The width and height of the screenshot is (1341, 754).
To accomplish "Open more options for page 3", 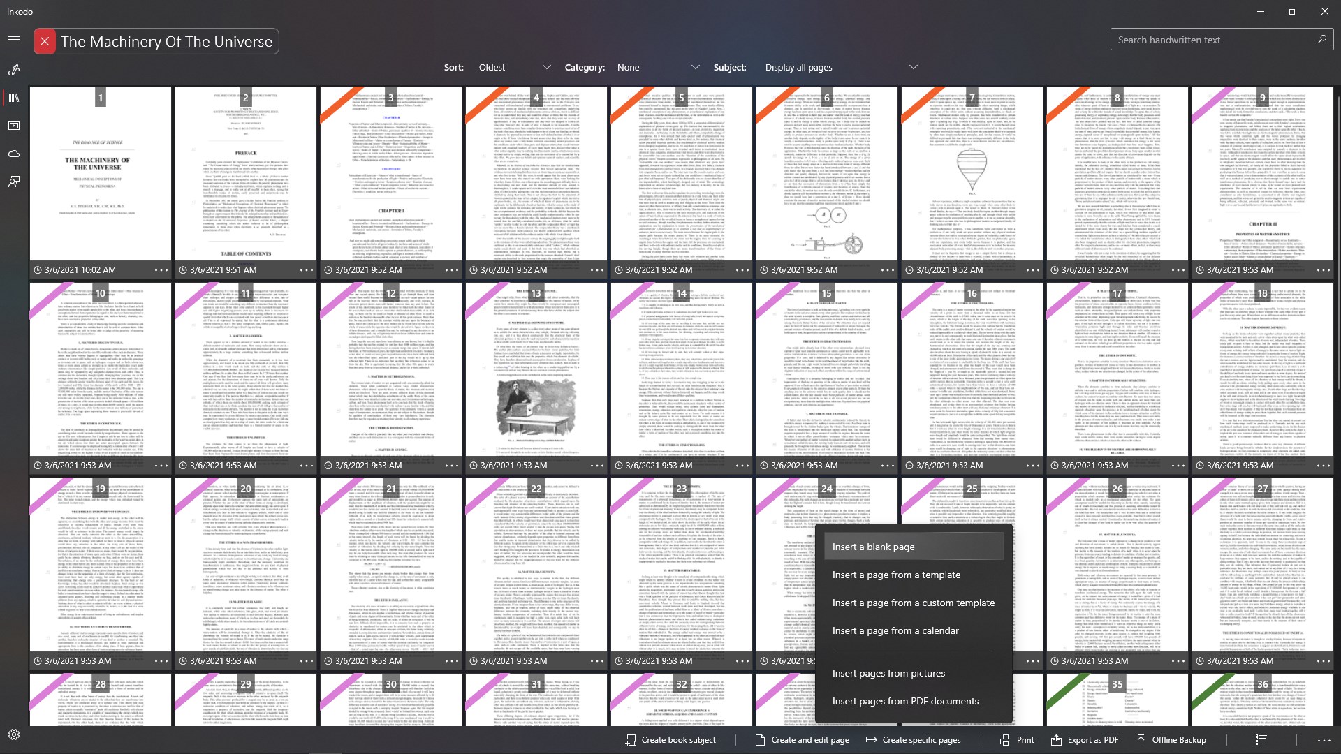I will click(452, 270).
